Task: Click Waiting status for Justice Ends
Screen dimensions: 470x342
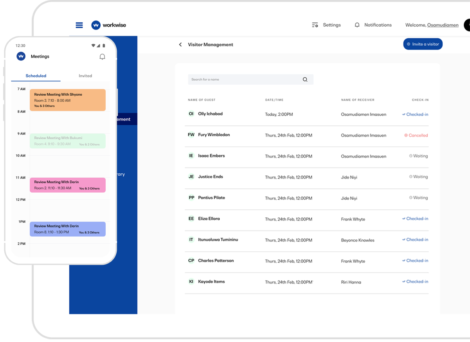Action: [x=418, y=177]
